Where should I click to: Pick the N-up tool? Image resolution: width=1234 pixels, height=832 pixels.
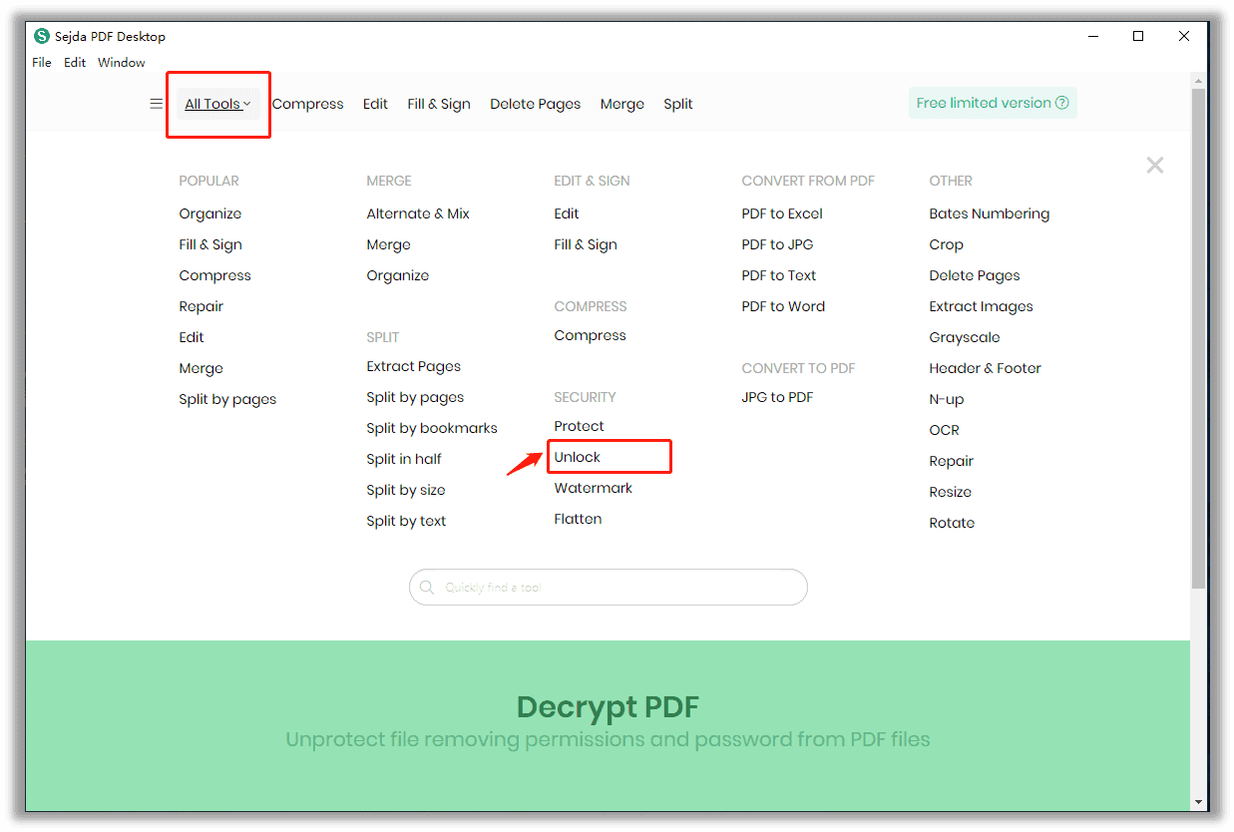coord(947,399)
